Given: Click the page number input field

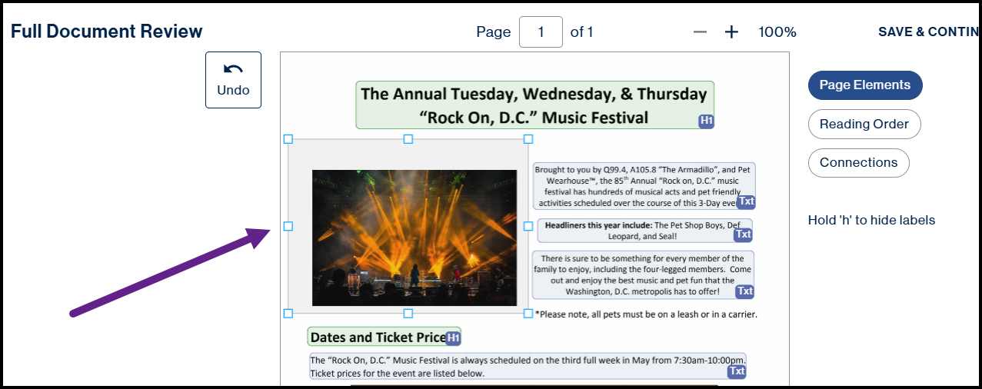Looking at the screenshot, I should tap(541, 32).
